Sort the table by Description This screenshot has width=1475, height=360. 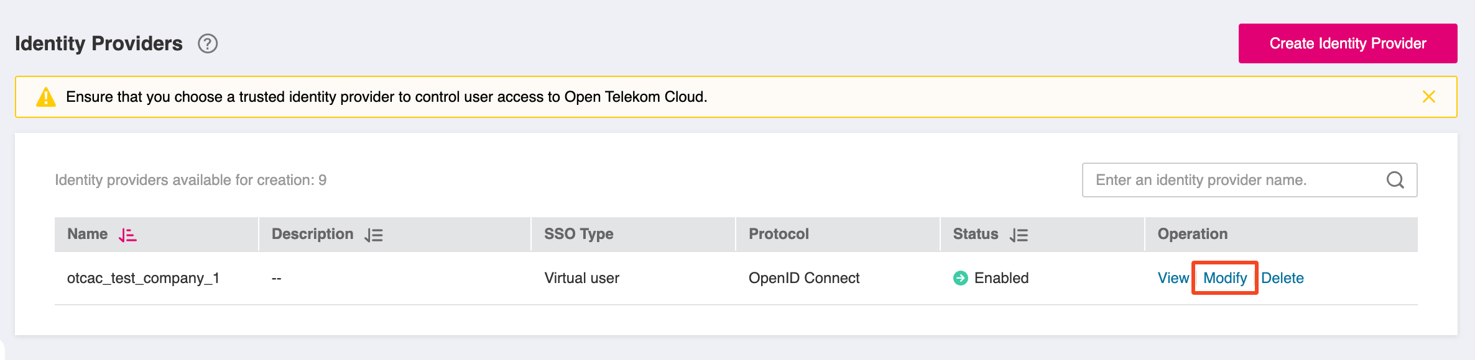point(374,235)
